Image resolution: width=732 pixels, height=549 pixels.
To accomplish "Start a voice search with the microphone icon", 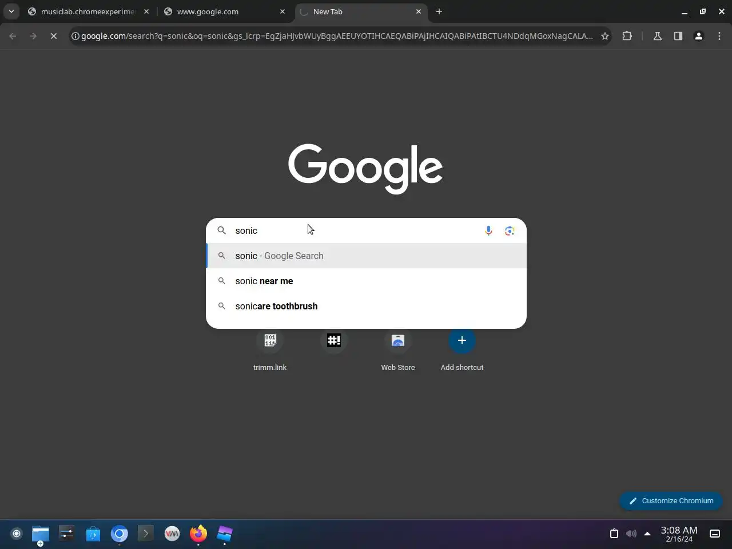I will 488,230.
